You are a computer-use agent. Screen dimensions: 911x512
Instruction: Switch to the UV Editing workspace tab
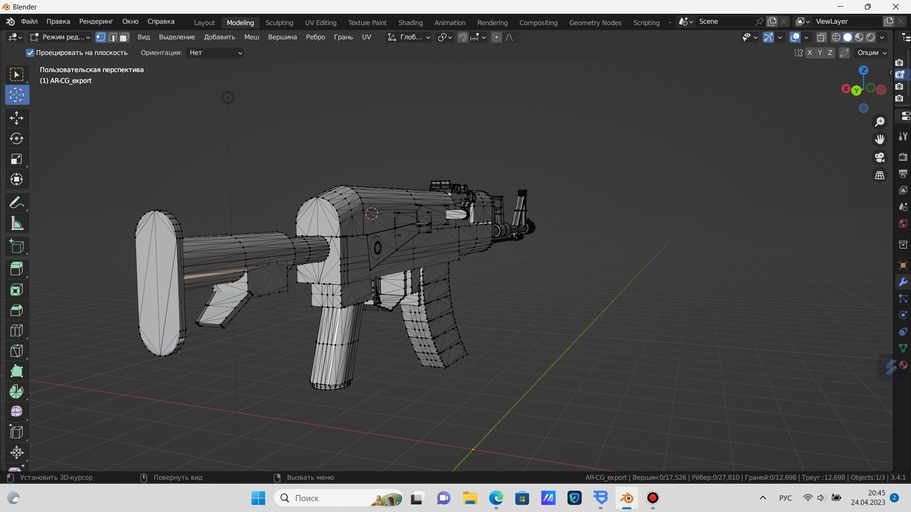(320, 22)
